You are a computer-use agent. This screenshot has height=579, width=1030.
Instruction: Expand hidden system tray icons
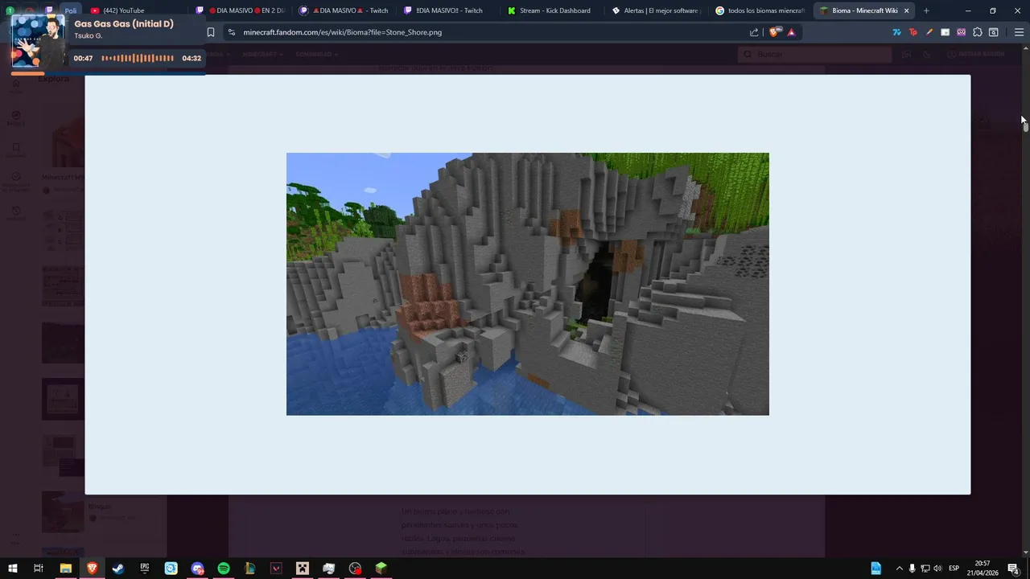899,569
